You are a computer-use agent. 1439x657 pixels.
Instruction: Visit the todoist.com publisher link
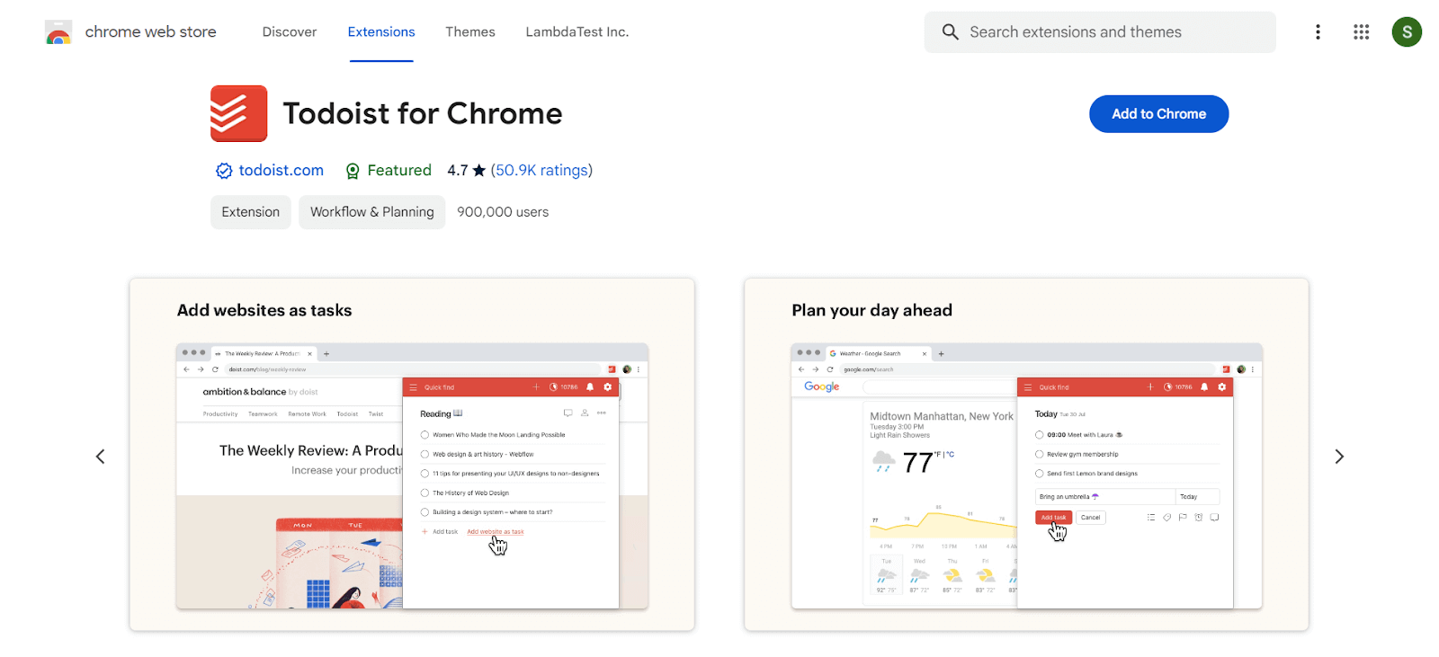coord(281,171)
